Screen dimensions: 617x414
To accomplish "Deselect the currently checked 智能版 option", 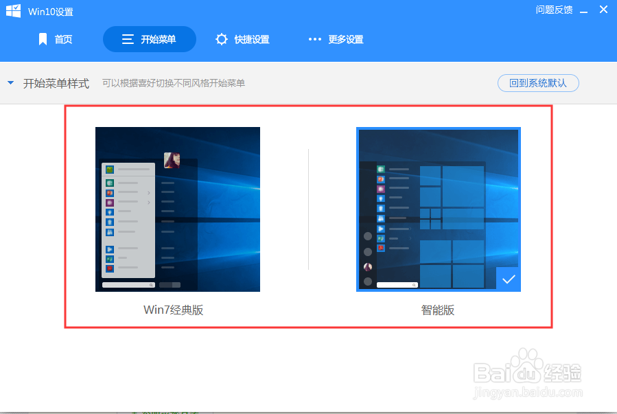I will pos(438,209).
